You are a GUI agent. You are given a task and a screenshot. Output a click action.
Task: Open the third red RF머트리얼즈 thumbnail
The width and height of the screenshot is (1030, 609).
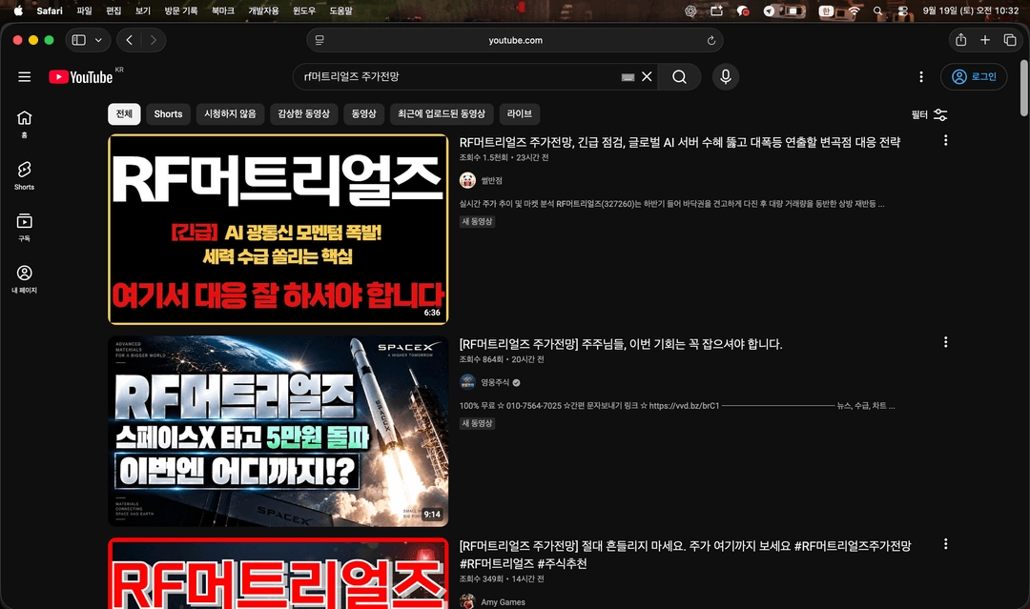coord(278,574)
